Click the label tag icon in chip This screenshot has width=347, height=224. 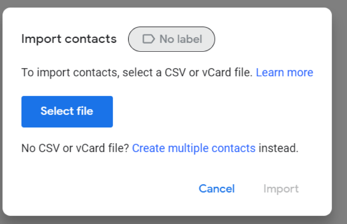click(x=148, y=39)
